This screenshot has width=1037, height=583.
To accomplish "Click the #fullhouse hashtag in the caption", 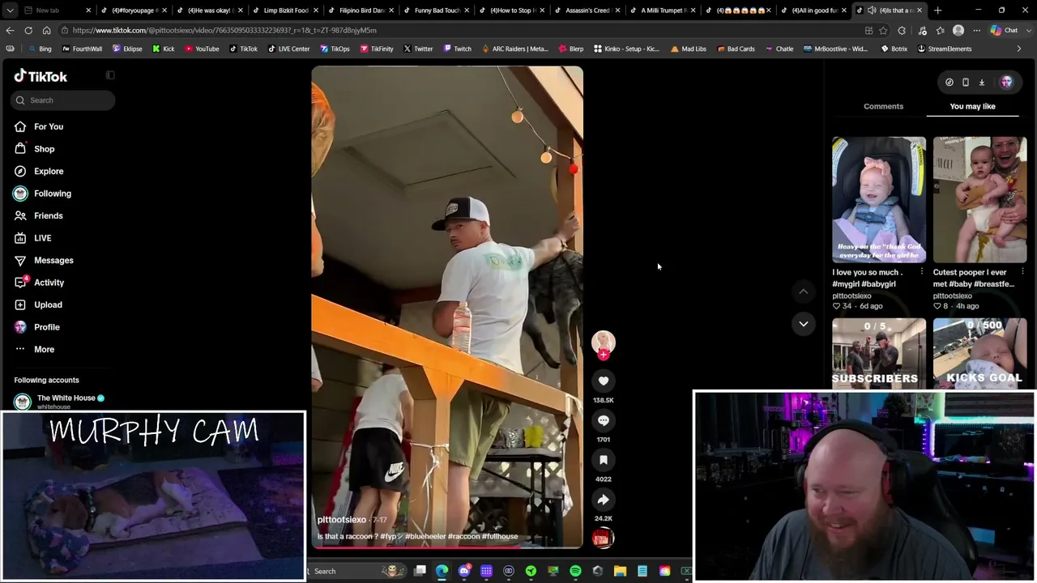I will pyautogui.click(x=500, y=536).
